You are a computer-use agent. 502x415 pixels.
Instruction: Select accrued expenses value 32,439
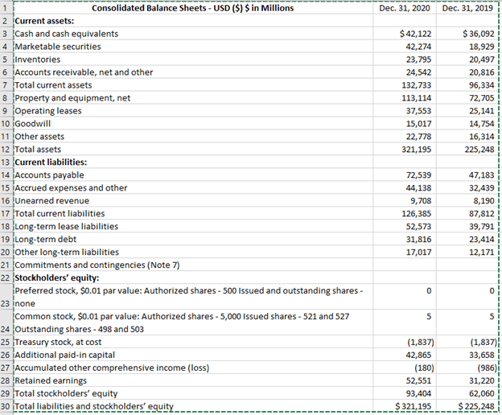click(467, 188)
